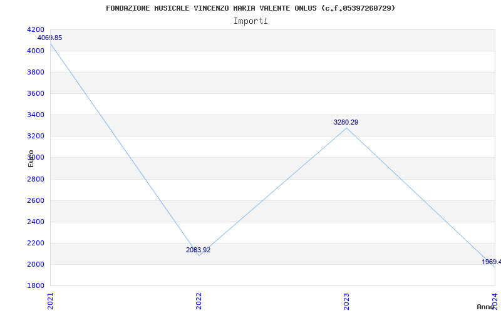
Task: Select the 2023 x-axis year label
Action: pyautogui.click(x=347, y=301)
